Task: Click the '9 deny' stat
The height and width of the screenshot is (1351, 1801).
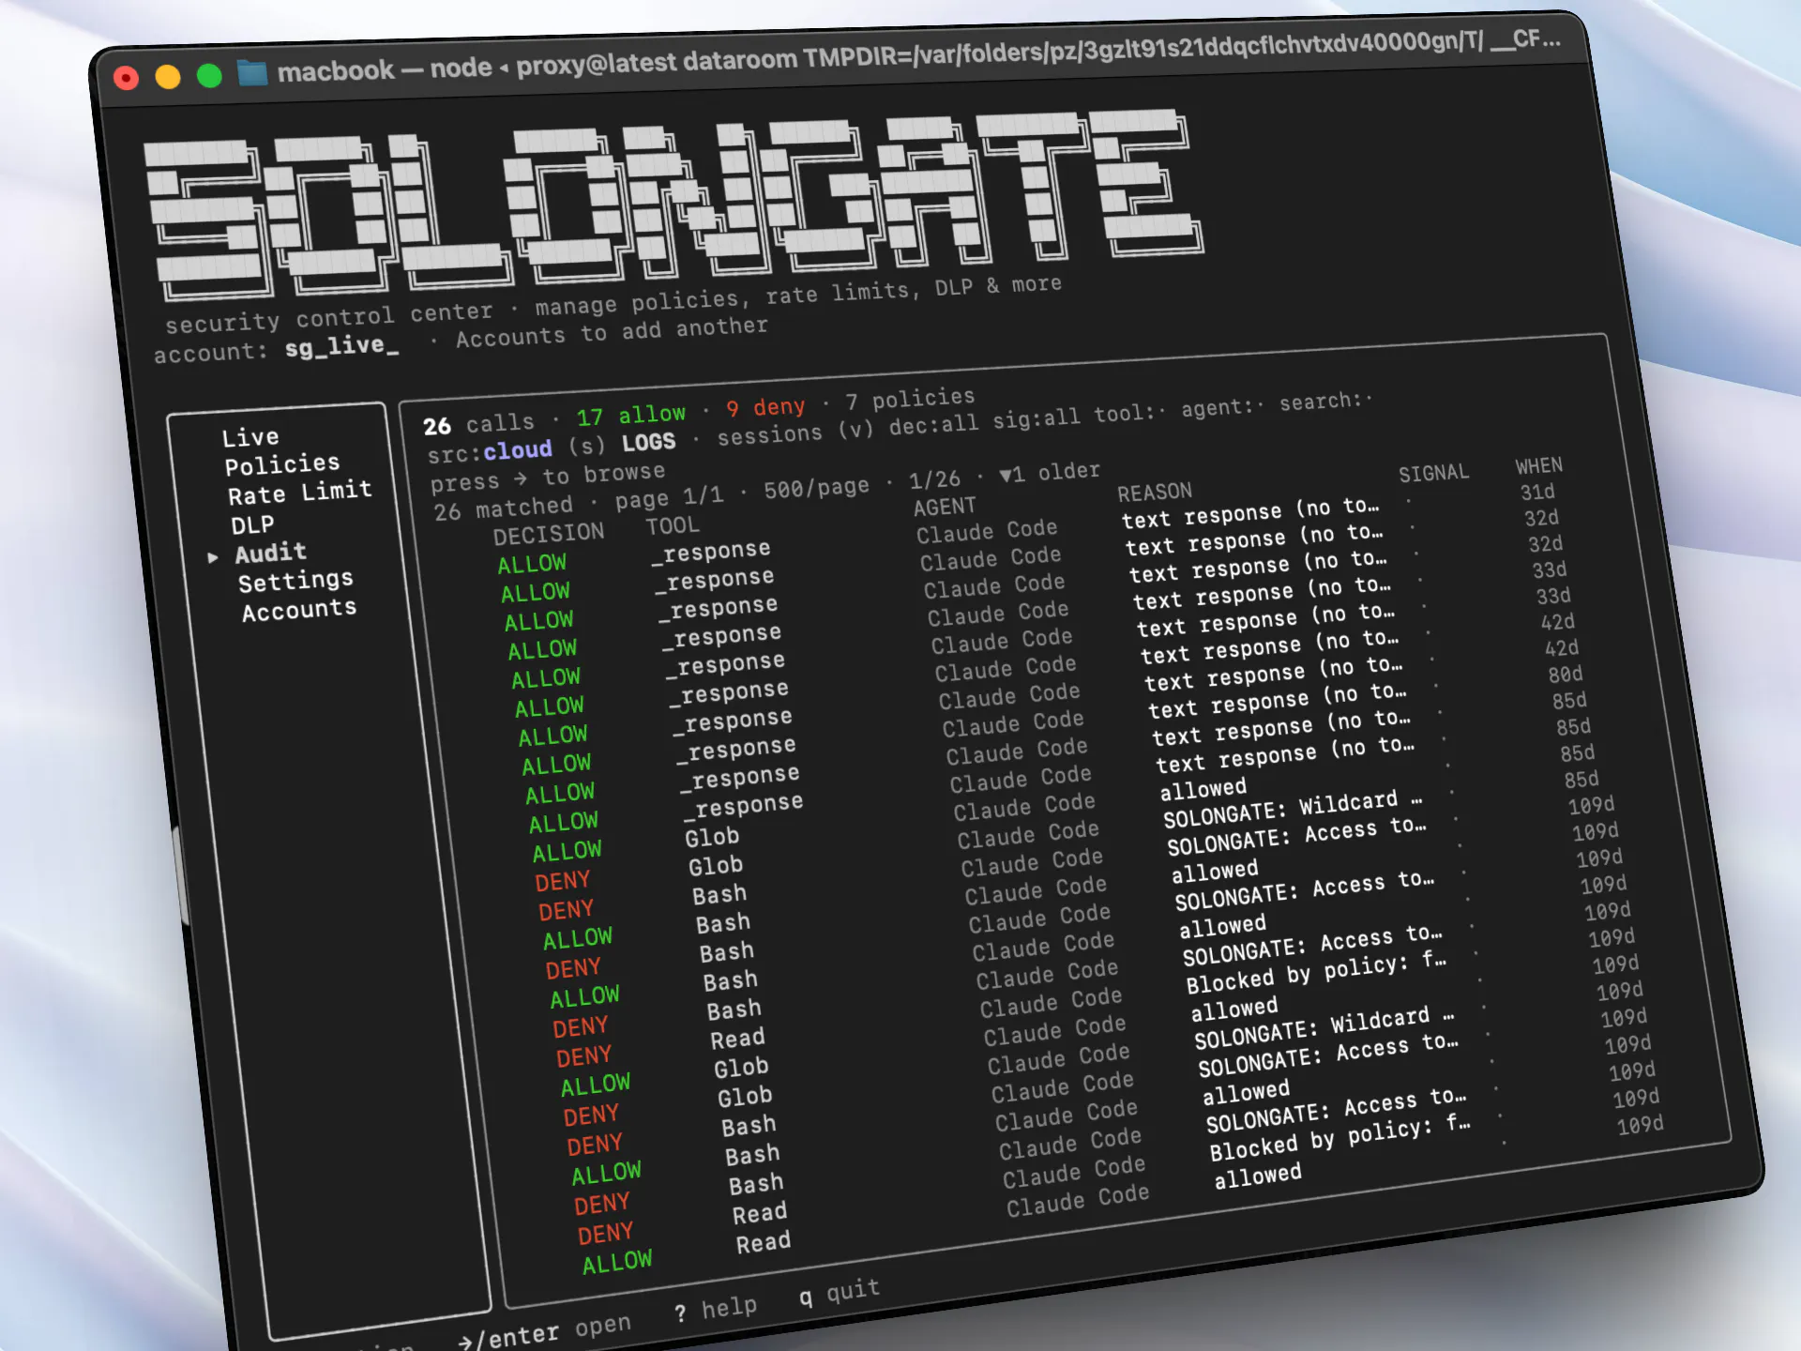Action: tap(765, 408)
